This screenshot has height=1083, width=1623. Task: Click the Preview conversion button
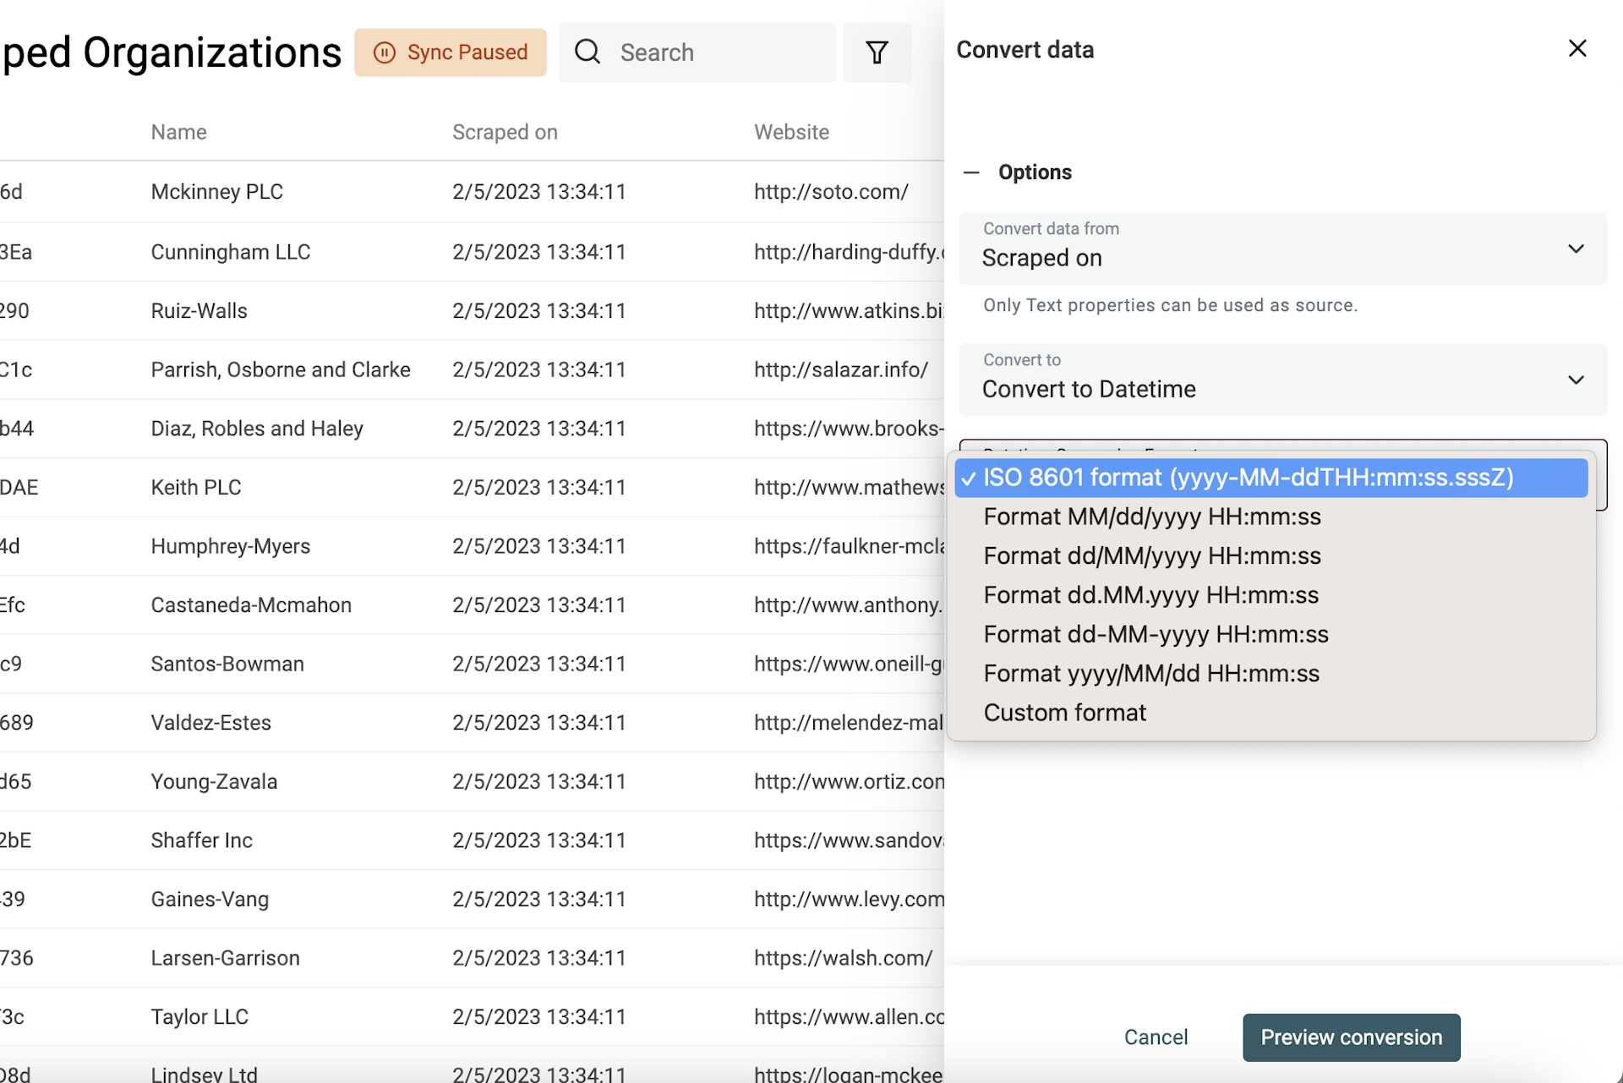[1351, 1037]
